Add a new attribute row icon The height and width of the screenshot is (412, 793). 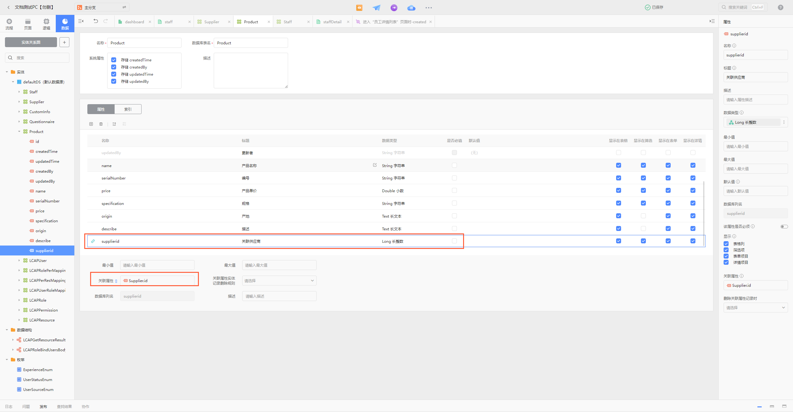[x=91, y=124]
